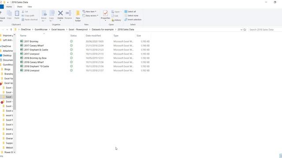Sort by Date modified column header

(x=93, y=36)
